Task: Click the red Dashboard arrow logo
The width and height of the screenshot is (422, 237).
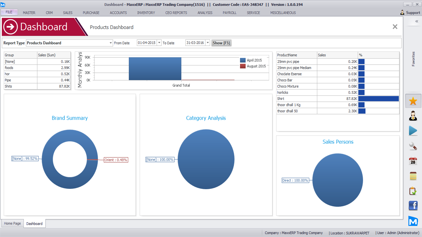Action: tap(11, 27)
